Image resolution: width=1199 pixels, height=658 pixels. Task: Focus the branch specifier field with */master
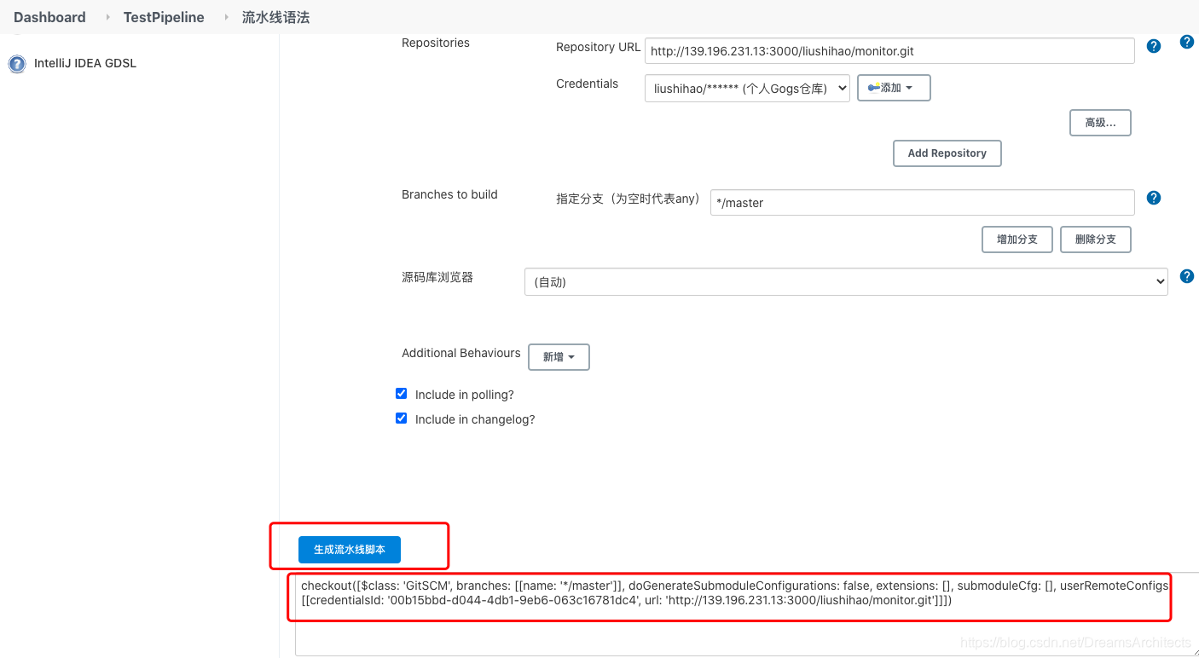pyautogui.click(x=922, y=203)
